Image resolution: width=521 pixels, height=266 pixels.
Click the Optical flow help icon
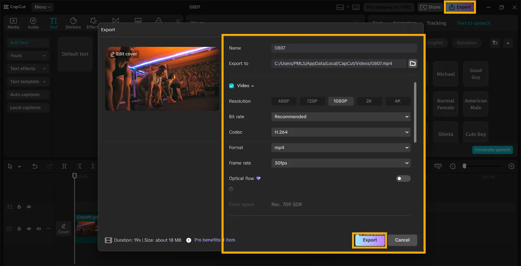(x=231, y=189)
